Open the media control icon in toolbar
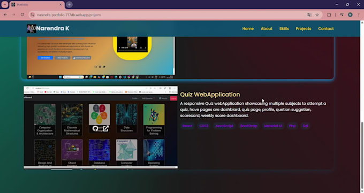 coord(342,15)
